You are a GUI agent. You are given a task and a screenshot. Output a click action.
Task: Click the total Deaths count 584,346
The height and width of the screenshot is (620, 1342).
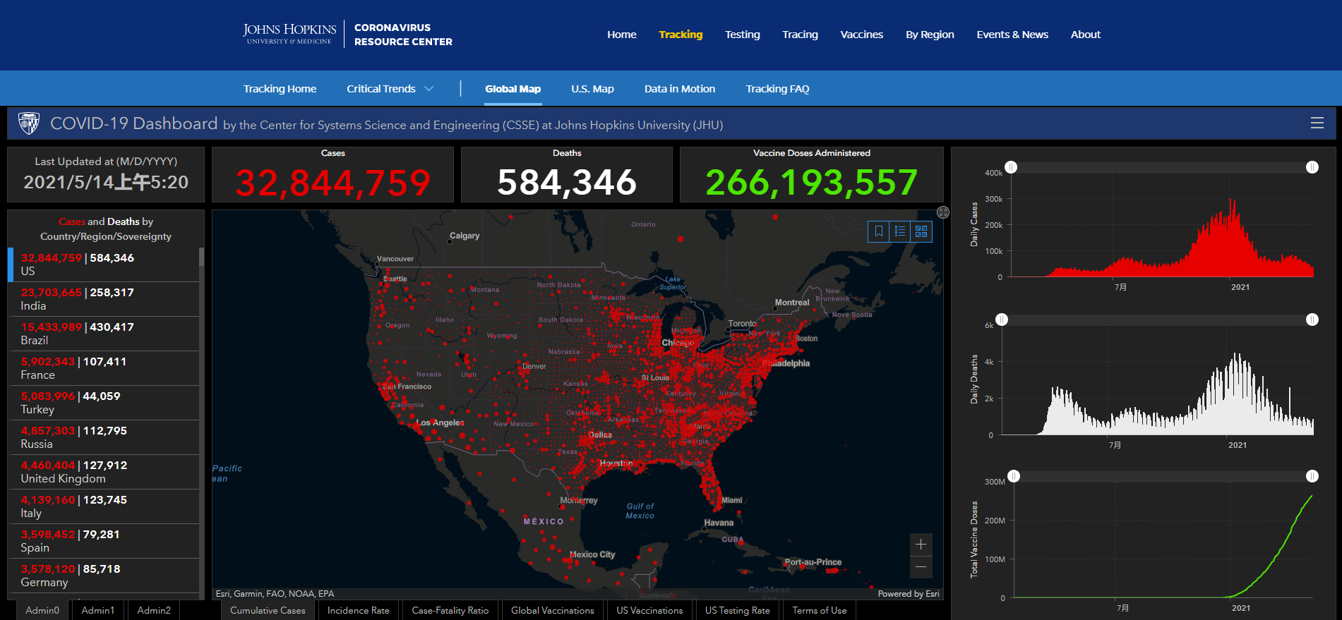(567, 183)
